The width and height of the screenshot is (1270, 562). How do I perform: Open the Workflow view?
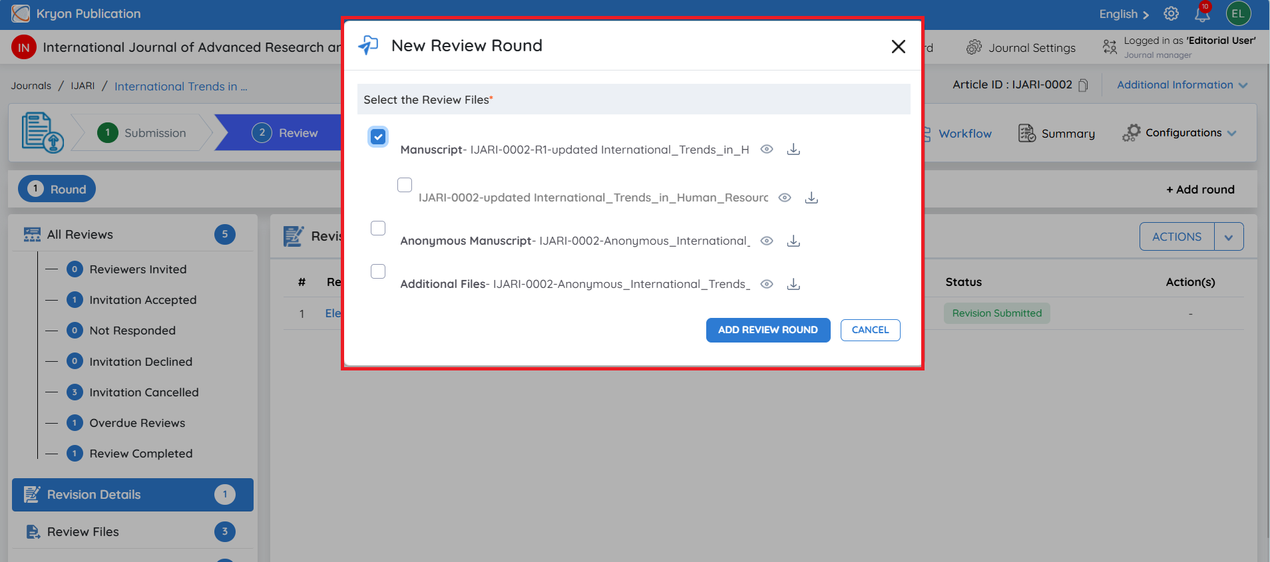point(964,134)
